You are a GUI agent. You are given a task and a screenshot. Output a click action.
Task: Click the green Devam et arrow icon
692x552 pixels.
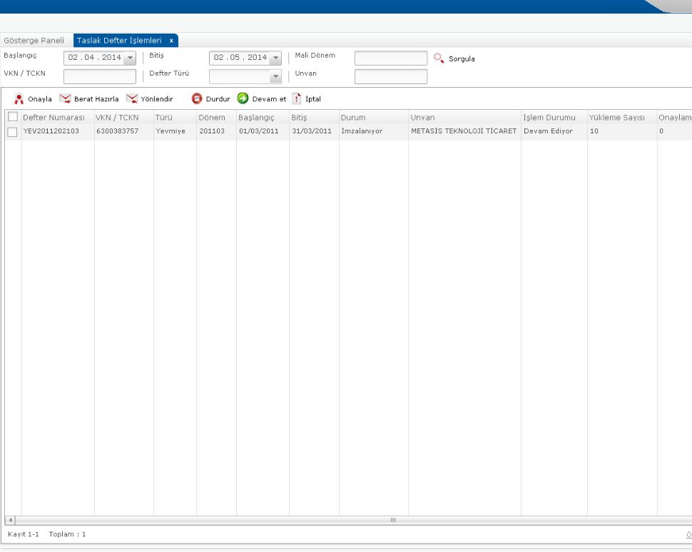pos(243,98)
